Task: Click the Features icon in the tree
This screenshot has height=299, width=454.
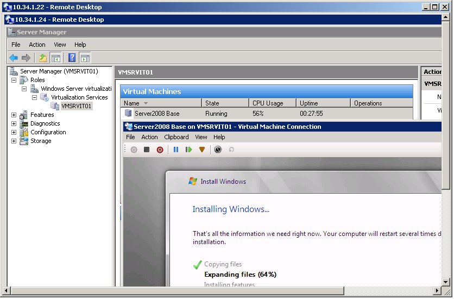Action: click(24, 115)
